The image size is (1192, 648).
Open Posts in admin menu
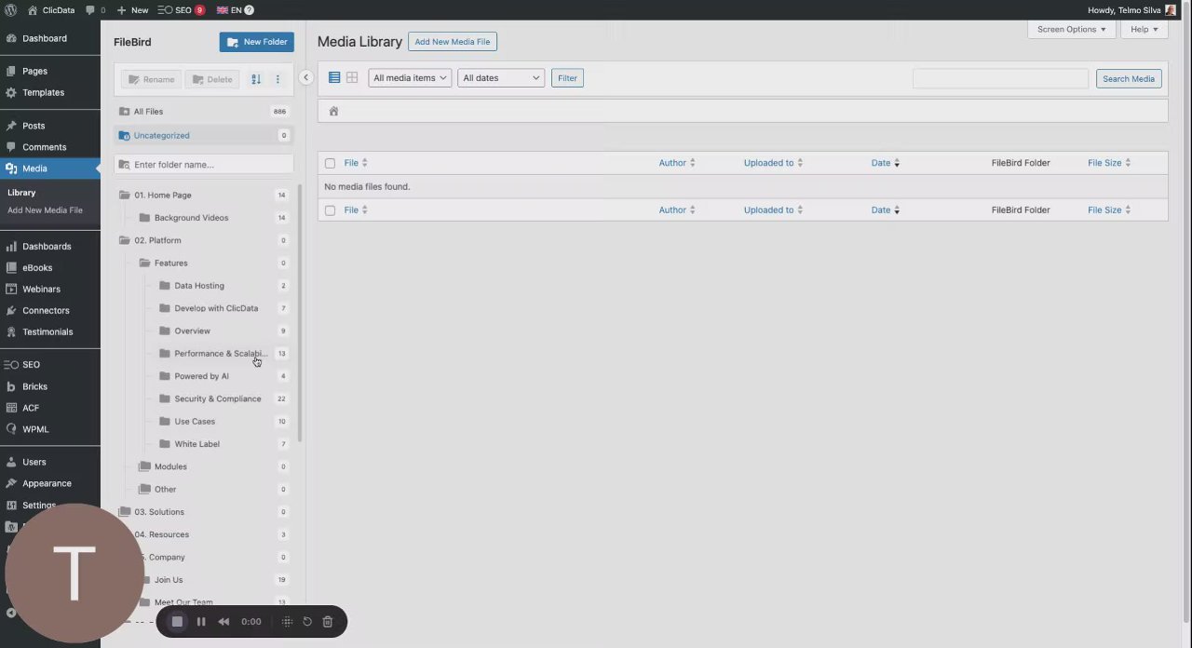click(34, 126)
